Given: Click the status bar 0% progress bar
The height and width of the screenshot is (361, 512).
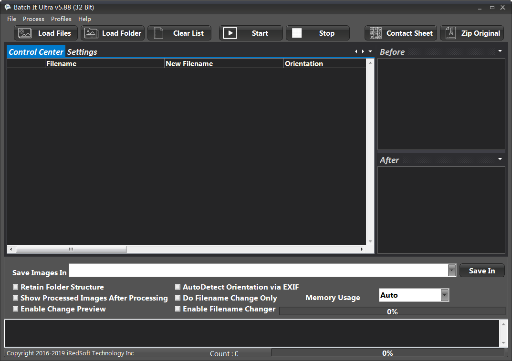Looking at the screenshot, I should 387,353.
